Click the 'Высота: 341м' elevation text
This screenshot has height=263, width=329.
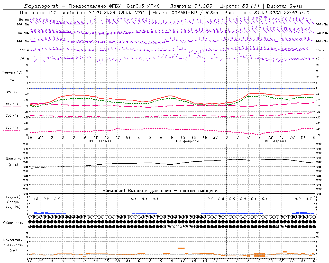[284, 6]
